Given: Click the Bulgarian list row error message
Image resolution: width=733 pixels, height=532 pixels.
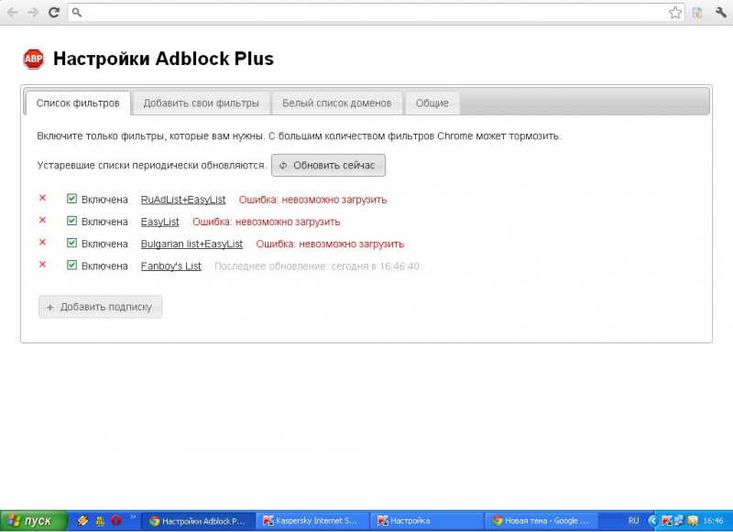Looking at the screenshot, I should (330, 244).
